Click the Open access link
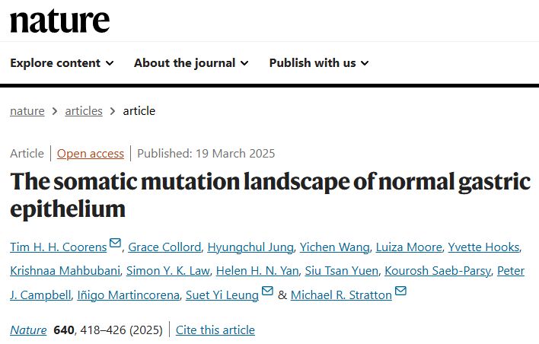The width and height of the screenshot is (539, 344). click(x=91, y=153)
